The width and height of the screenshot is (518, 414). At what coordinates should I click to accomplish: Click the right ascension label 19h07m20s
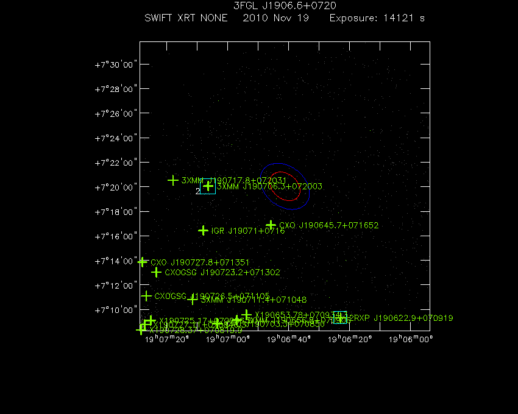click(x=167, y=339)
